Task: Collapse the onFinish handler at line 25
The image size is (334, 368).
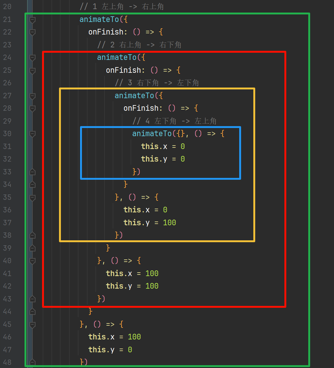Action: click(32, 70)
